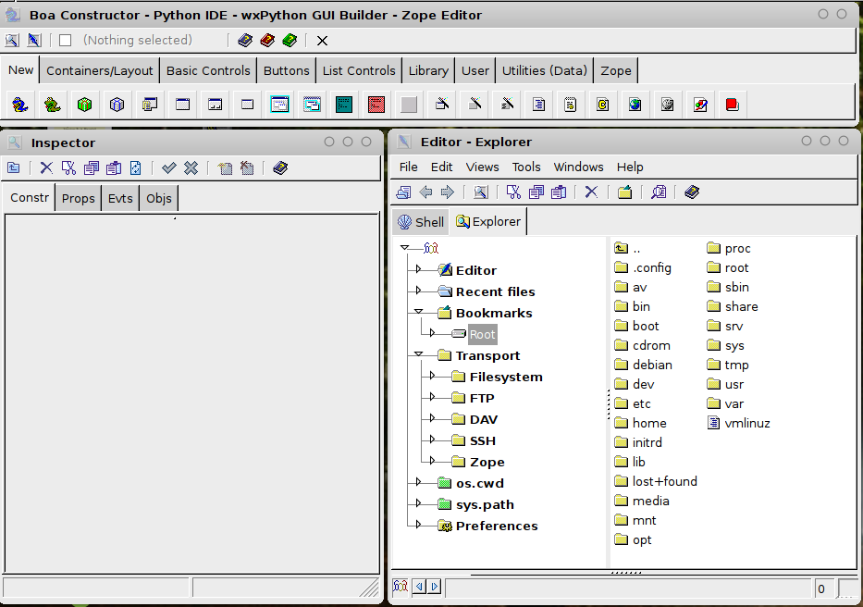Switch to the Evts tab in Inspector

click(x=119, y=197)
